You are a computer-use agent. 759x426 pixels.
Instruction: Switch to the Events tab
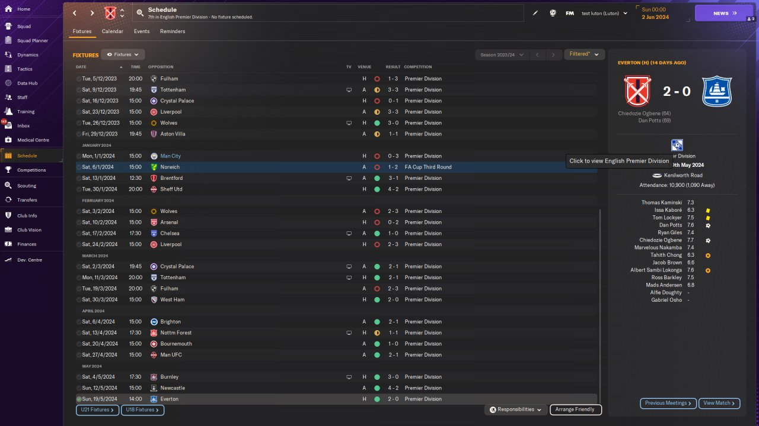142,31
